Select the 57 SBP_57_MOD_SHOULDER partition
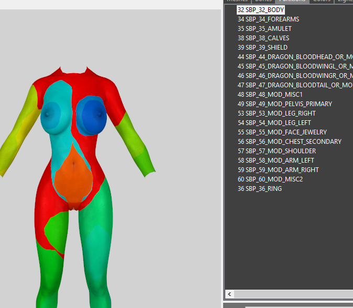 pyautogui.click(x=277, y=151)
